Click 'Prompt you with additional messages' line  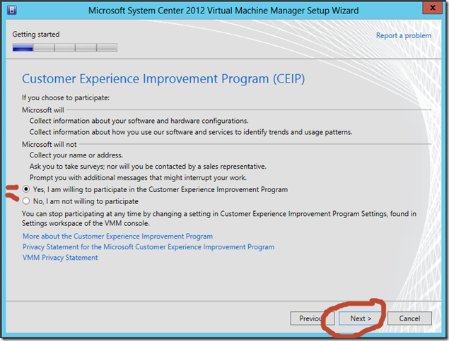point(138,178)
